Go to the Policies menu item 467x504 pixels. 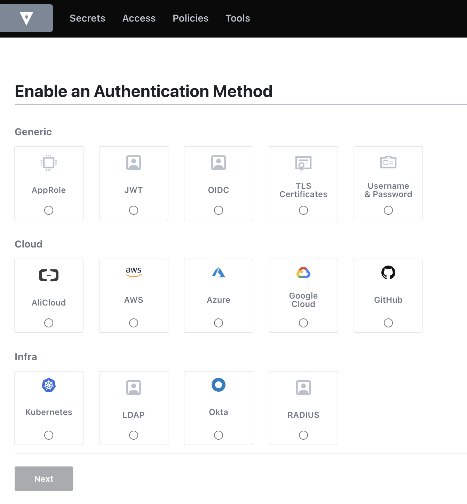[191, 18]
